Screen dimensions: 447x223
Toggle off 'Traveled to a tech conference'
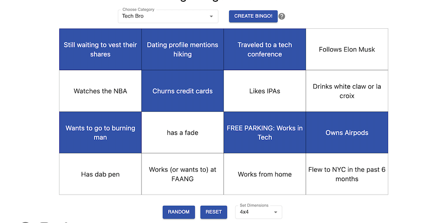(x=265, y=50)
